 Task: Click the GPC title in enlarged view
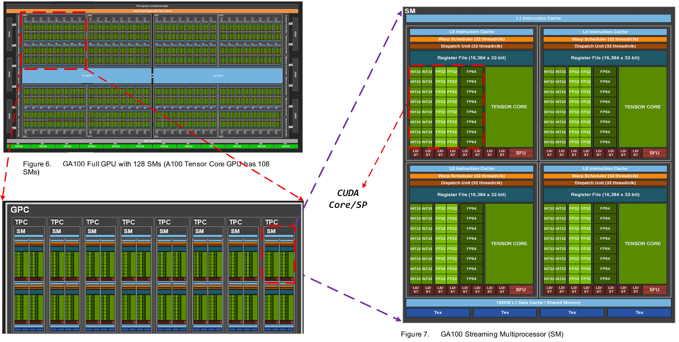(x=20, y=210)
